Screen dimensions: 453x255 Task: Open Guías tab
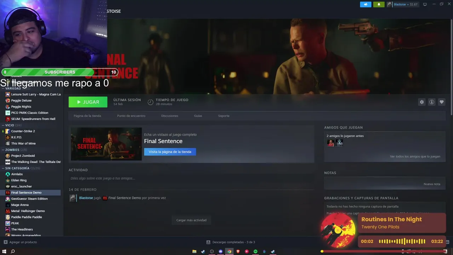198,116
